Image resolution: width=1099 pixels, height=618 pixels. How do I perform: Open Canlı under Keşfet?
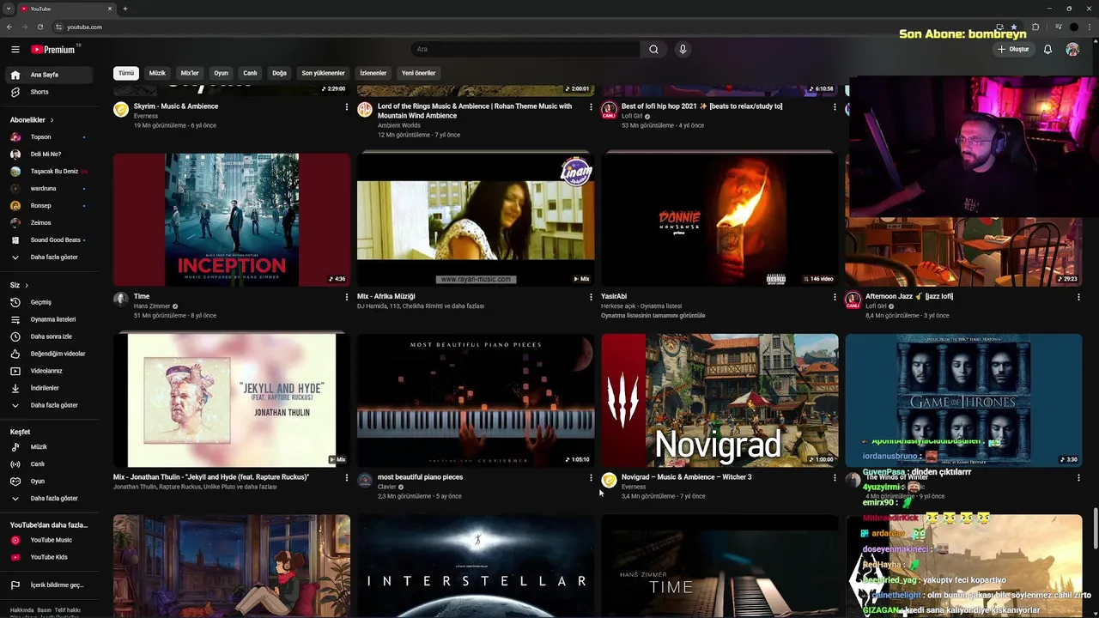click(50, 464)
